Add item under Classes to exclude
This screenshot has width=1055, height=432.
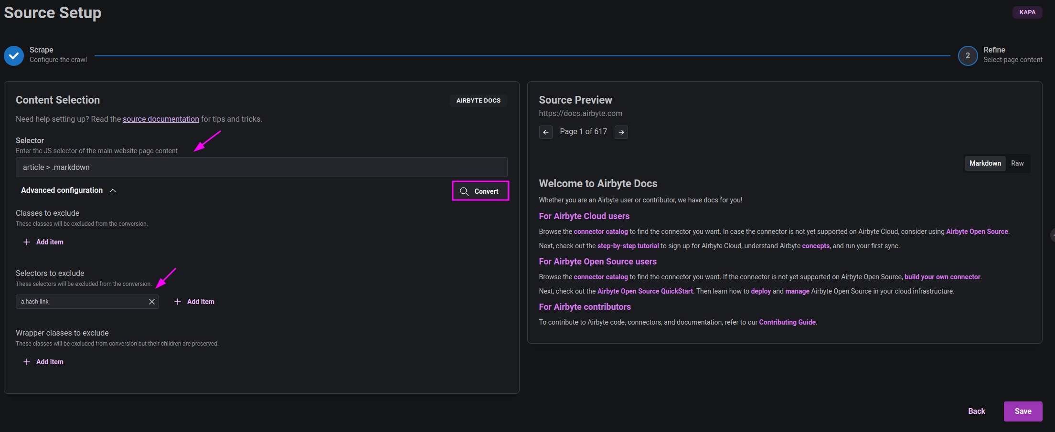pyautogui.click(x=43, y=242)
